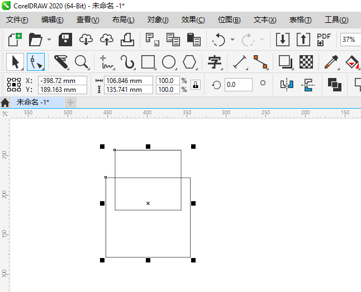Open a file with folder icon
The height and width of the screenshot is (292, 361).
click(35, 40)
